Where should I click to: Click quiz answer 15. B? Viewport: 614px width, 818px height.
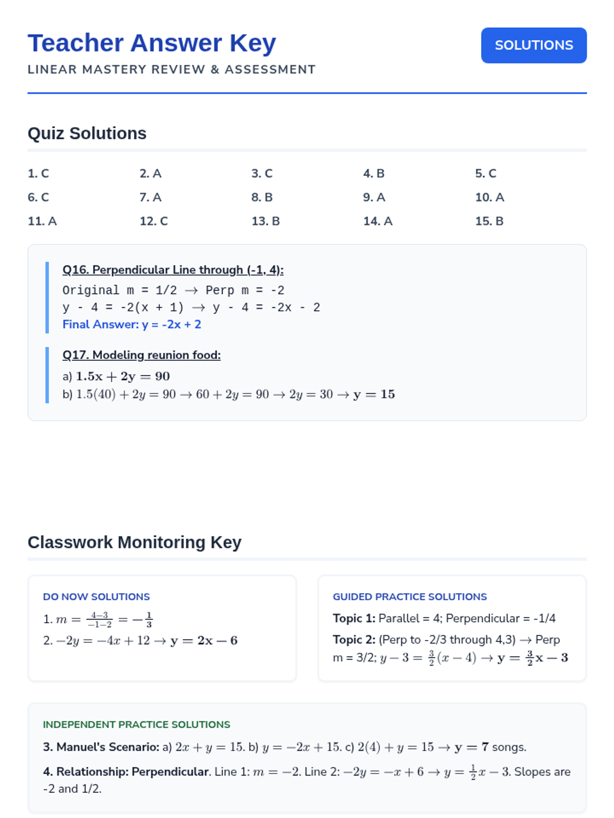click(x=489, y=221)
